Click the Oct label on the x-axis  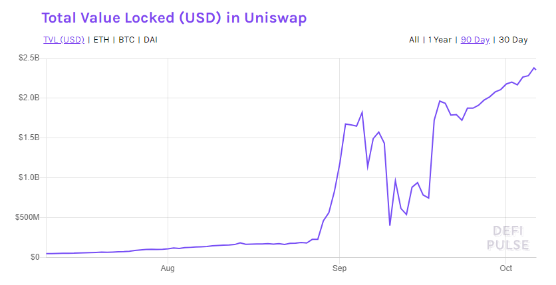tap(505, 268)
